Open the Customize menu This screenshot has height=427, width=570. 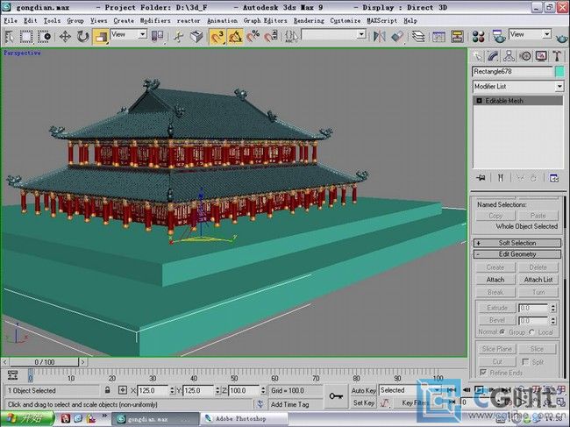[x=346, y=21]
